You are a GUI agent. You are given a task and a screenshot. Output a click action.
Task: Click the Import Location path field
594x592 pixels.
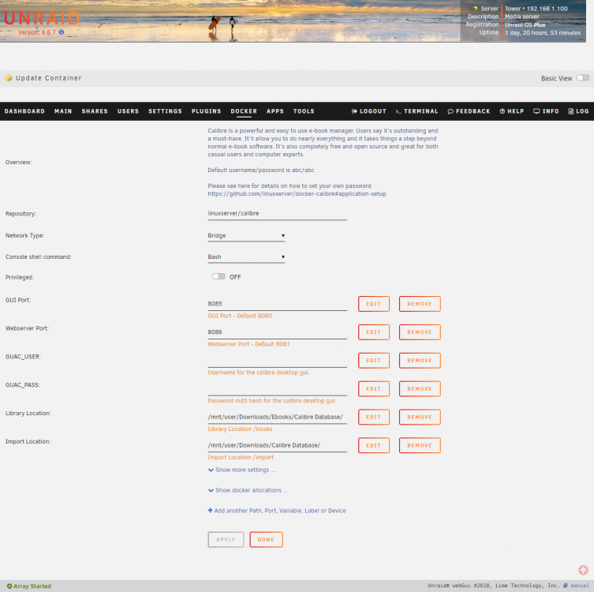[278, 446]
